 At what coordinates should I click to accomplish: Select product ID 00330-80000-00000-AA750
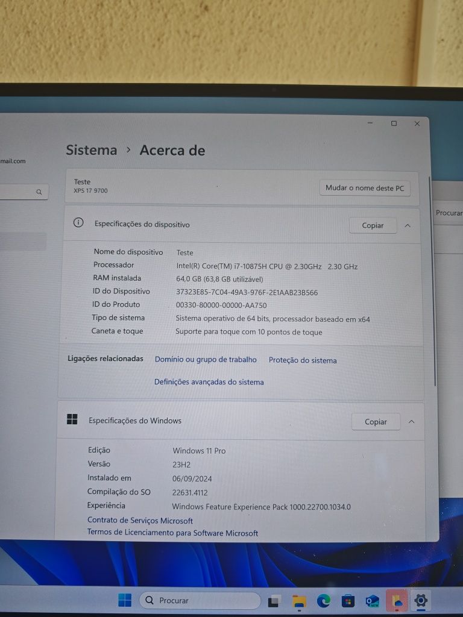(x=221, y=305)
